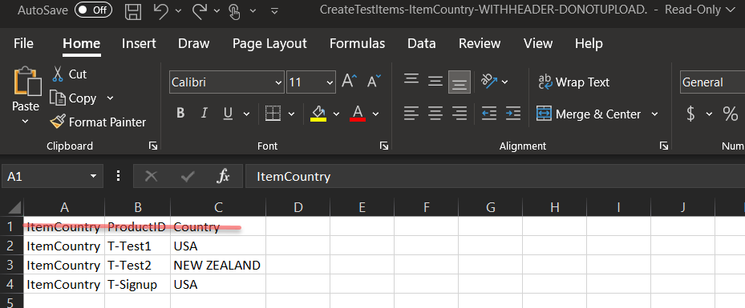
Task: Toggle Bold formatting
Action: [x=180, y=114]
